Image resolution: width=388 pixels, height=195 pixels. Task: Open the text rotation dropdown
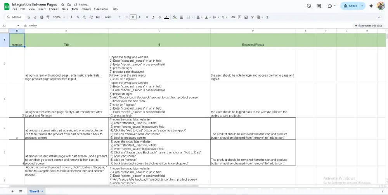(224, 17)
